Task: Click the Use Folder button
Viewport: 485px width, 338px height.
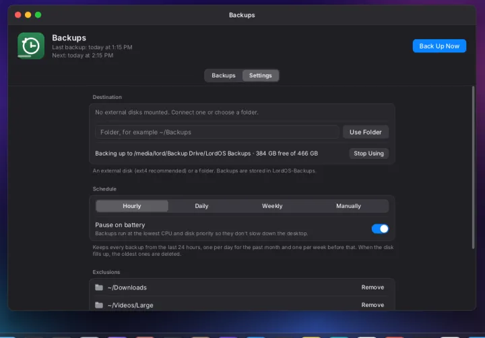Action: pyautogui.click(x=366, y=132)
